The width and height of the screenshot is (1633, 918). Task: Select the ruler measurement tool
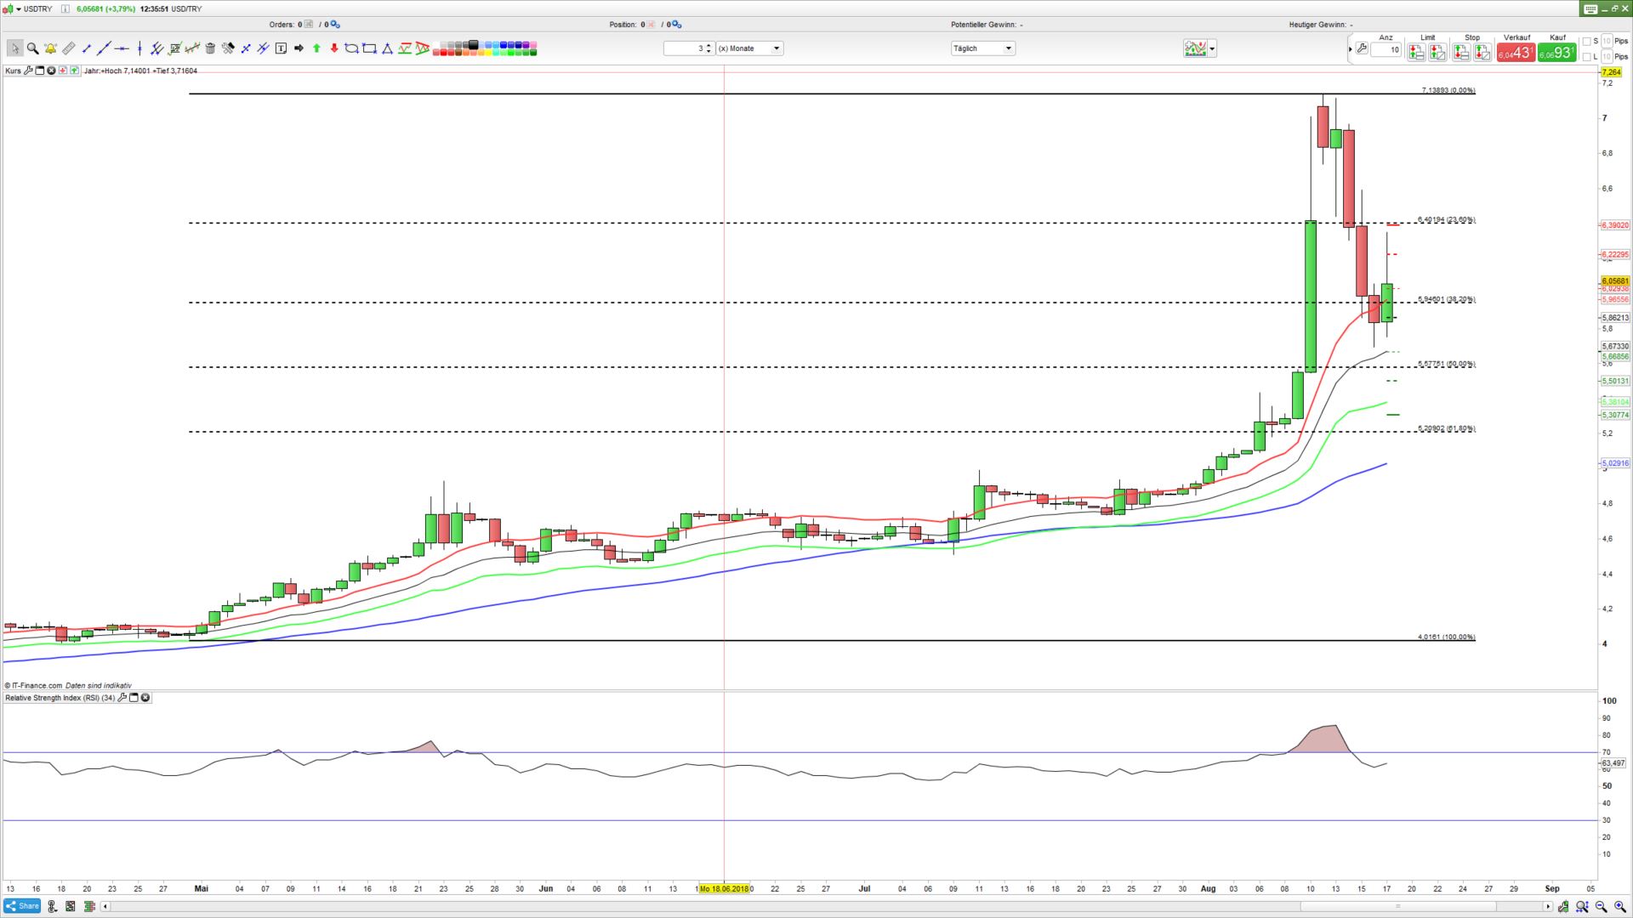pos(68,48)
